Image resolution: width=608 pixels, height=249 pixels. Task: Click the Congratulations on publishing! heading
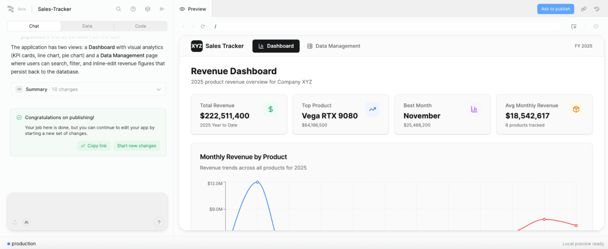pyautogui.click(x=59, y=117)
